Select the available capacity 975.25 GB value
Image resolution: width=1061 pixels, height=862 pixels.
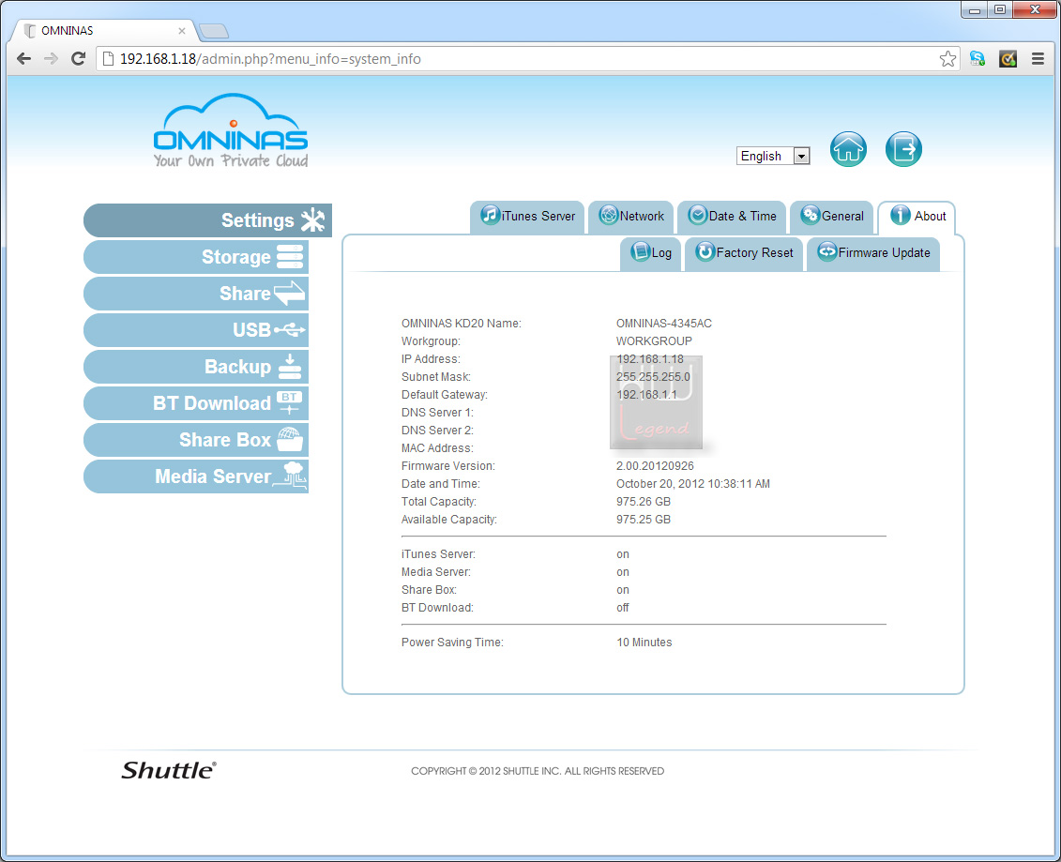644,520
